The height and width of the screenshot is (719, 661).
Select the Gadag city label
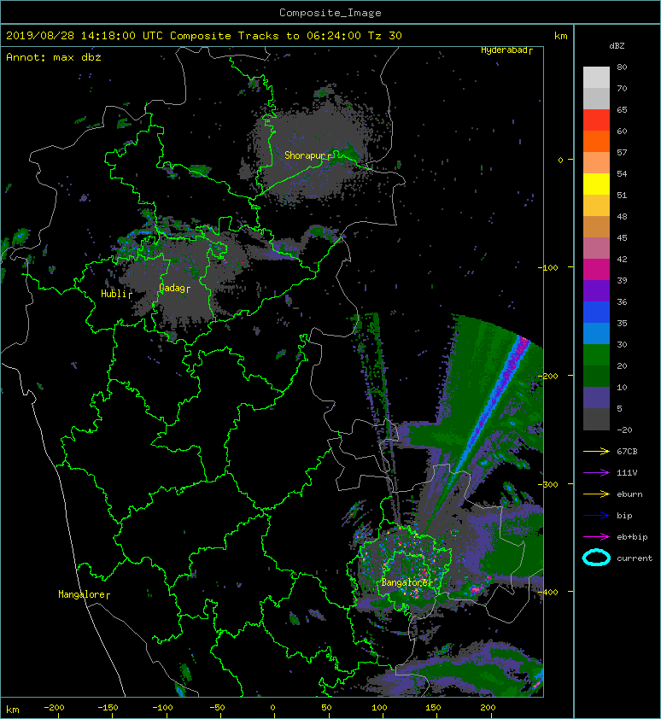tap(174, 288)
